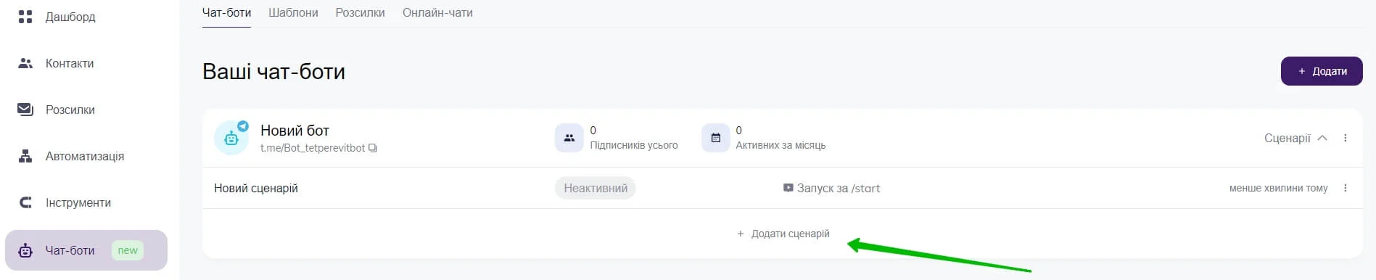Click the Дашборд grid icon
The image size is (1376, 280).
25,17
